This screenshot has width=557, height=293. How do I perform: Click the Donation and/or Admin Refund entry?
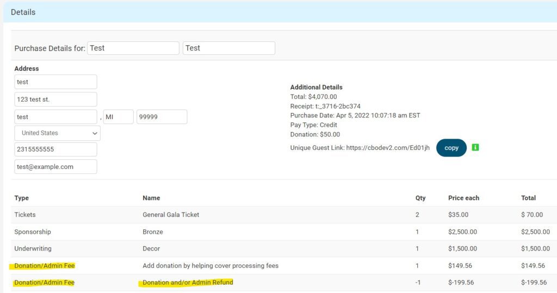(188, 283)
